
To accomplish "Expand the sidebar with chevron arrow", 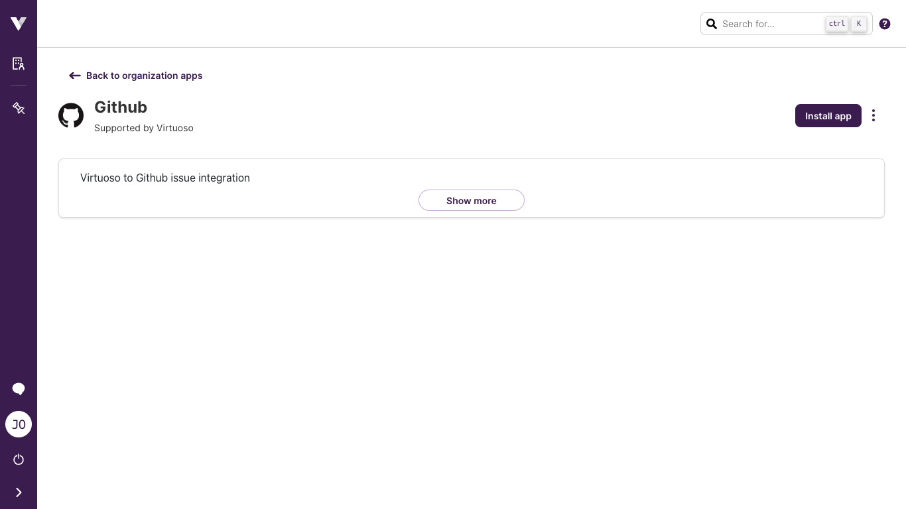I will click(x=19, y=492).
